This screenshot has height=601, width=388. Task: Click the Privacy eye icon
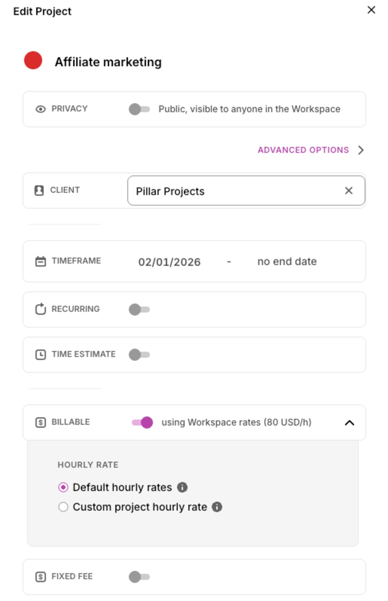(x=40, y=109)
